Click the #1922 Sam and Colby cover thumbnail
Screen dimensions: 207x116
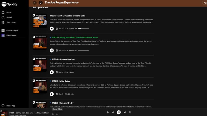pos(40,105)
